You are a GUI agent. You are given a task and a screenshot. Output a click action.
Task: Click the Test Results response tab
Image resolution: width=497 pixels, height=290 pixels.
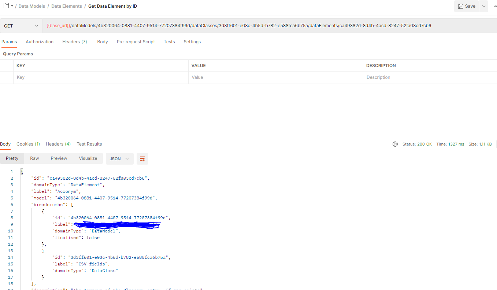[89, 144]
